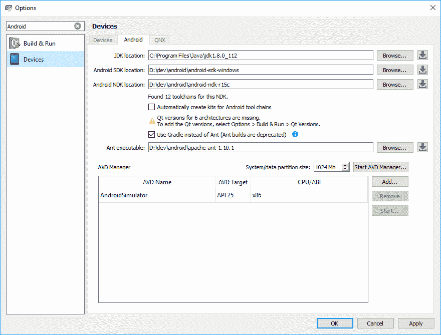Screen dimensions: 441x335
Task: Select the Build & Run category
Action: tap(45, 44)
